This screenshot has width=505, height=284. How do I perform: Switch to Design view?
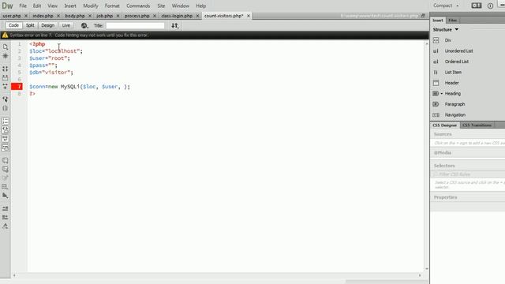coord(47,25)
